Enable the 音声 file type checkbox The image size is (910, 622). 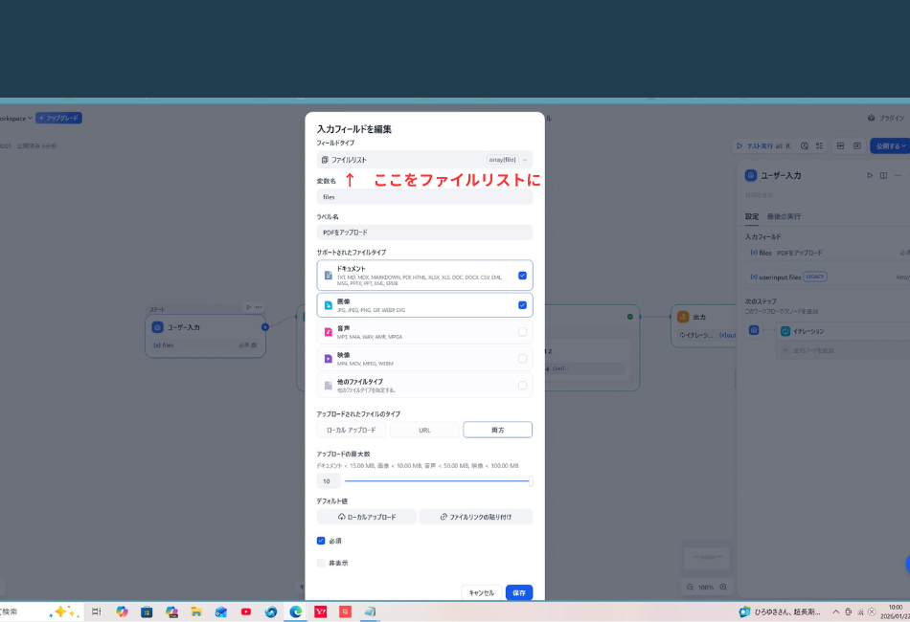[522, 331]
